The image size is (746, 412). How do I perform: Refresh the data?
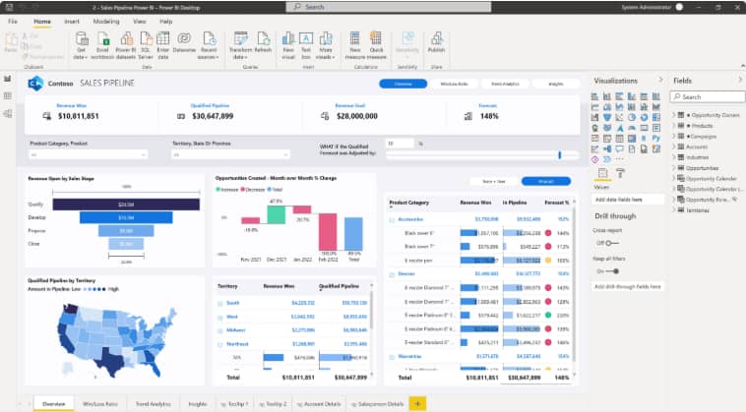click(263, 42)
